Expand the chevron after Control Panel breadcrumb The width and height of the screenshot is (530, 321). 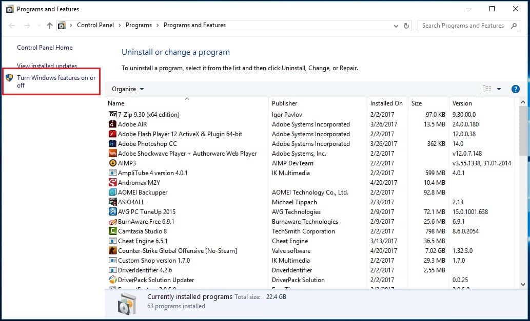(120, 25)
